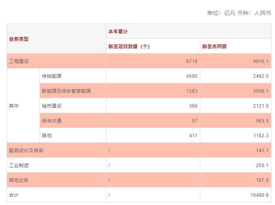This screenshot has width=275, height=205.
Task: Select the 城市建设 row label
Action: coord(52,106)
